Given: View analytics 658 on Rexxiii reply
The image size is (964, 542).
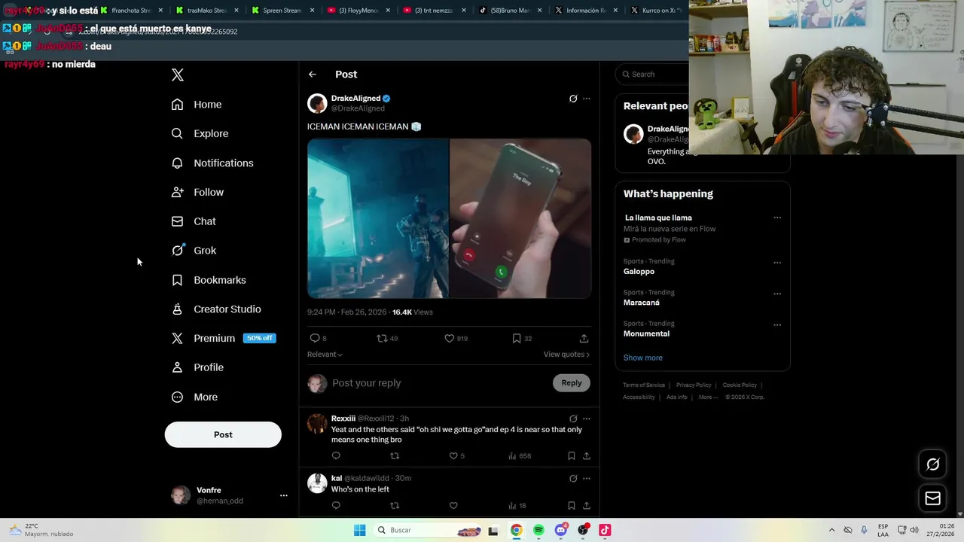Looking at the screenshot, I should (x=520, y=456).
